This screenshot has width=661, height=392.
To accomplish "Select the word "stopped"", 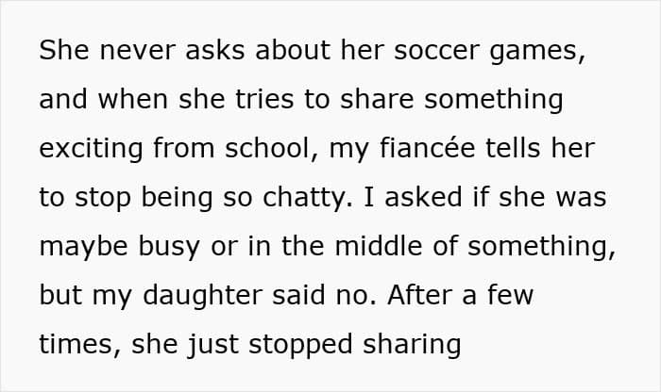I will pos(300,346).
